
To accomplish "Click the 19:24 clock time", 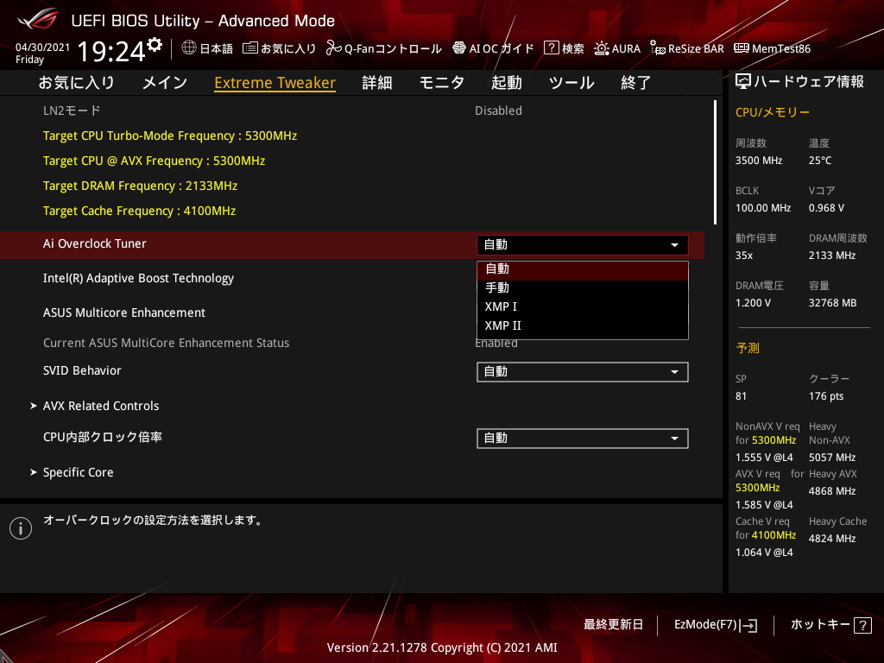I will point(111,51).
